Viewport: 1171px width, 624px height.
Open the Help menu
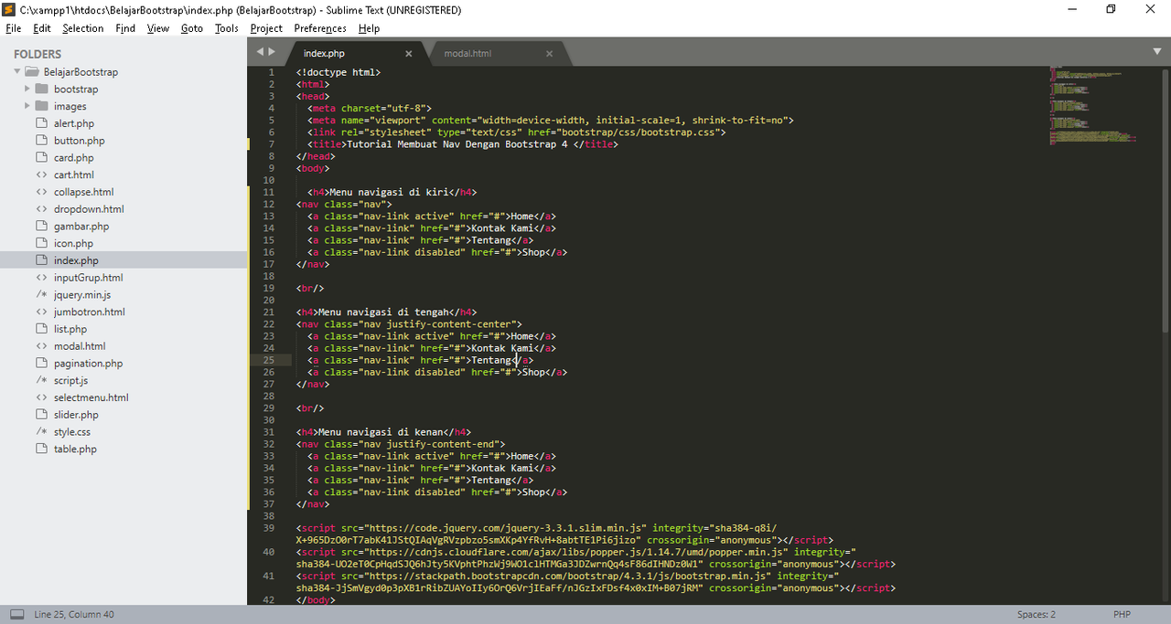click(x=369, y=28)
